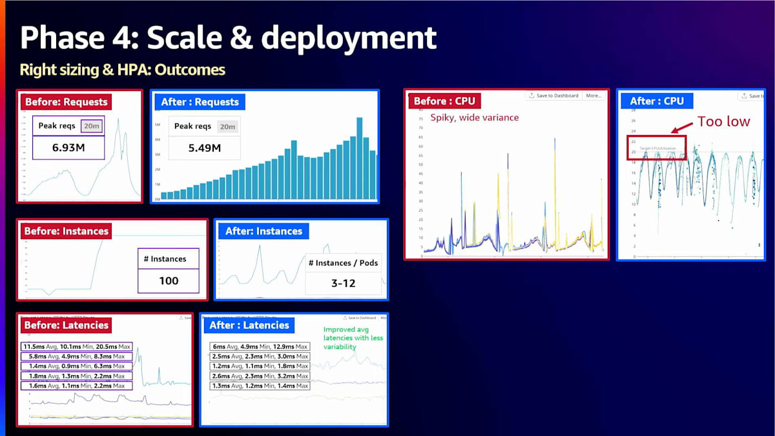This screenshot has height=436, width=775.
Task: Select the 20m badge in After: Requests
Action: [x=227, y=127]
